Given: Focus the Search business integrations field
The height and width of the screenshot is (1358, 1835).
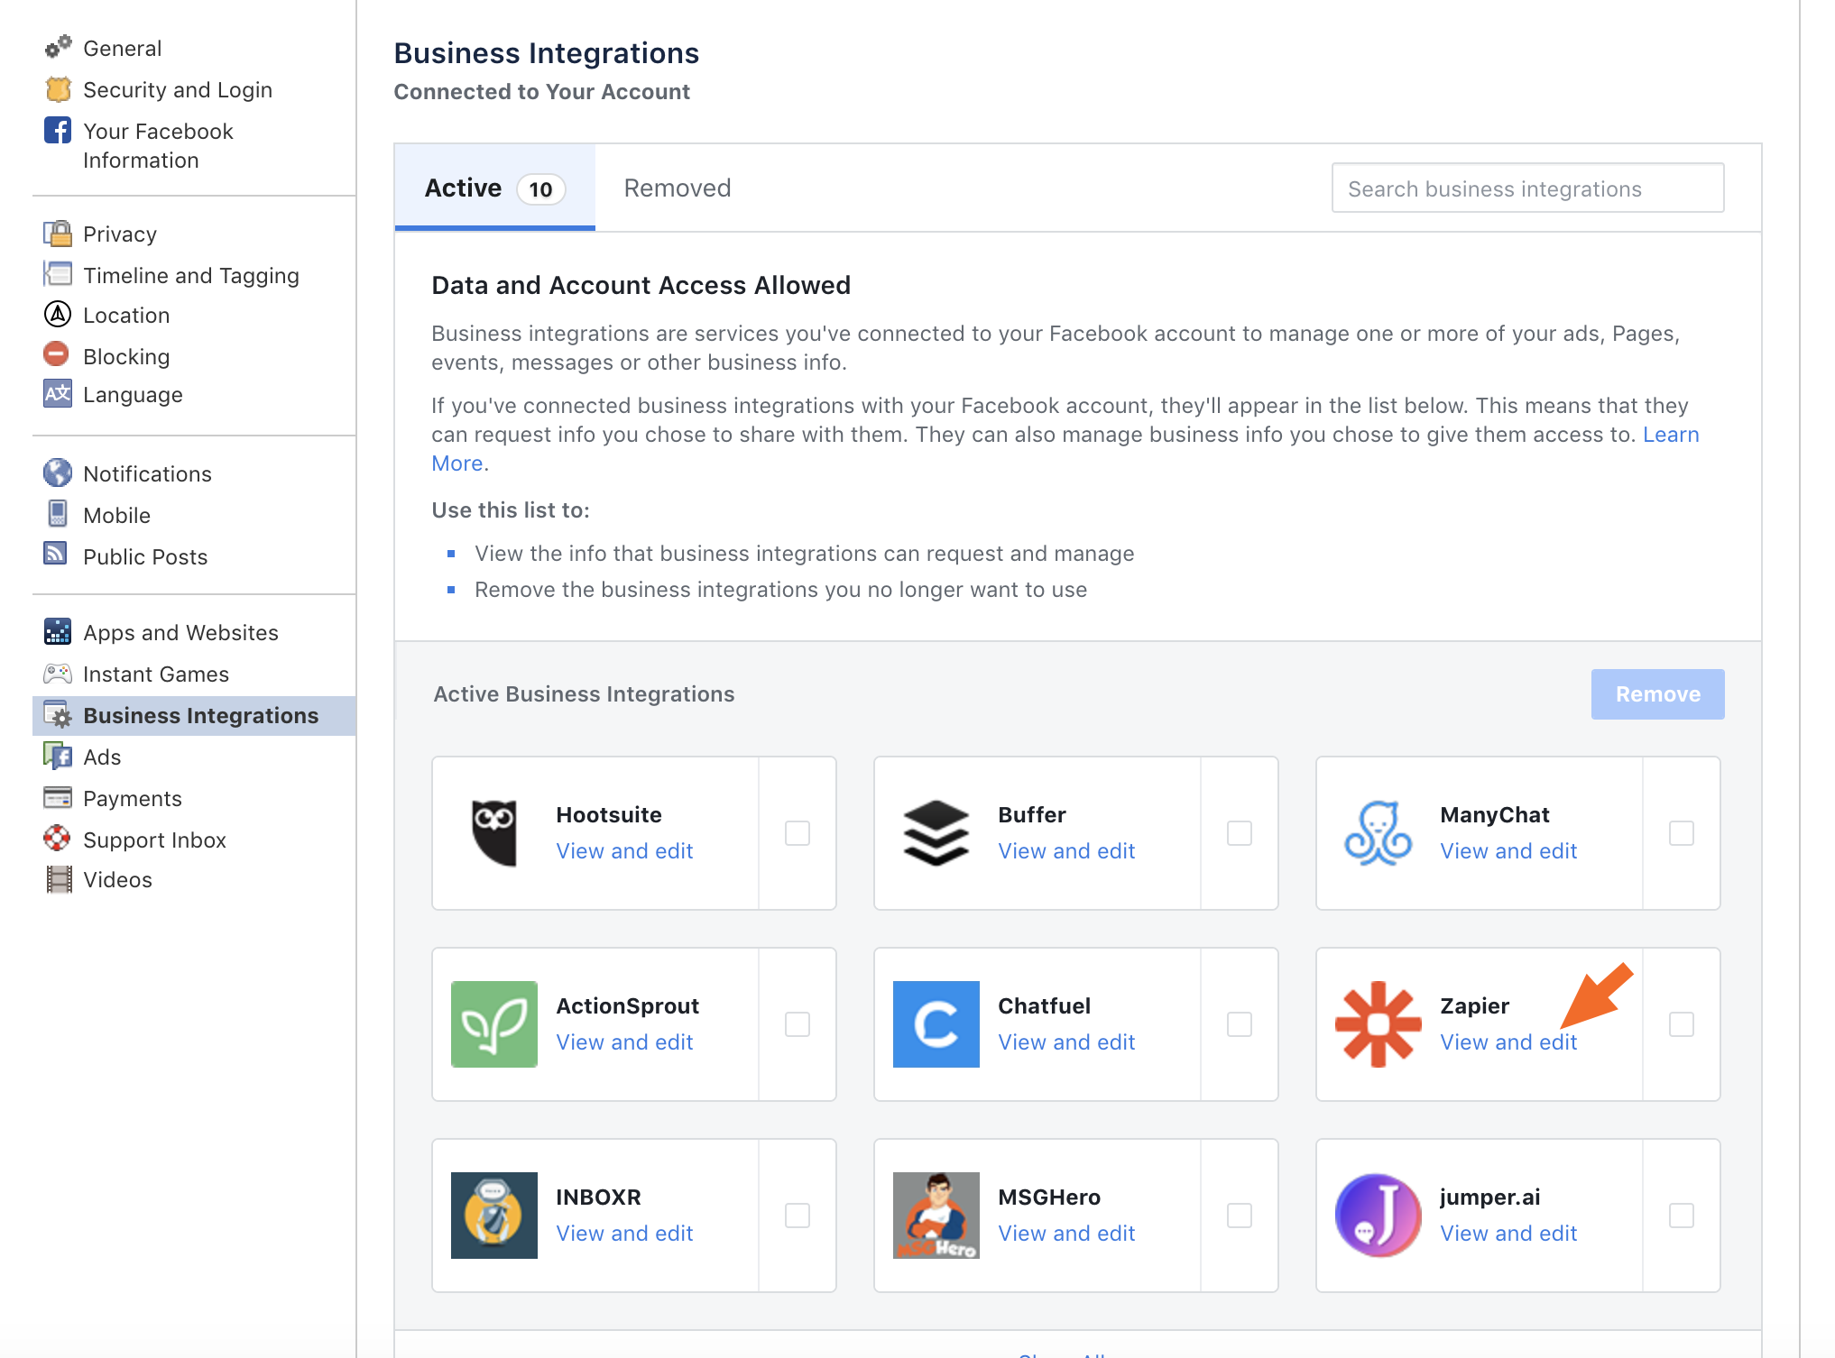Looking at the screenshot, I should click(1526, 188).
